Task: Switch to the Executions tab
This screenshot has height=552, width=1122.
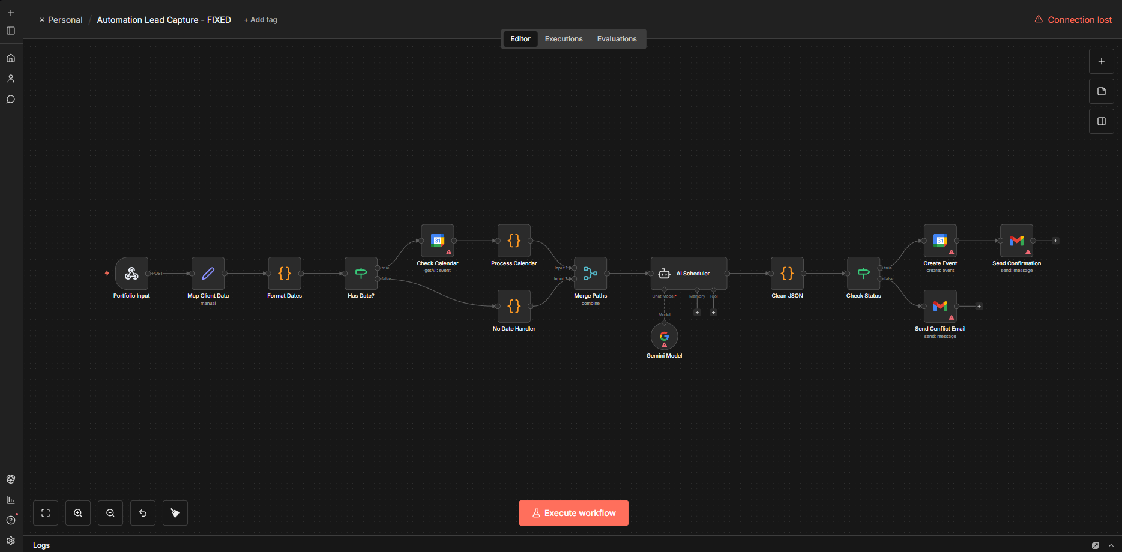Action: (563, 39)
